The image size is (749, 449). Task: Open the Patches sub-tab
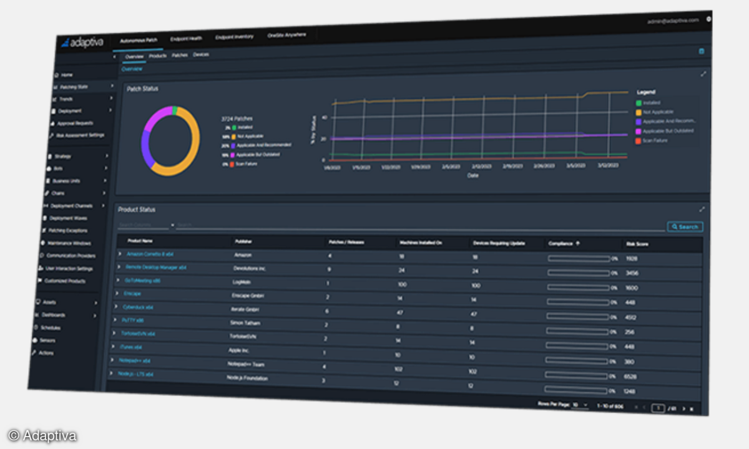click(x=180, y=56)
